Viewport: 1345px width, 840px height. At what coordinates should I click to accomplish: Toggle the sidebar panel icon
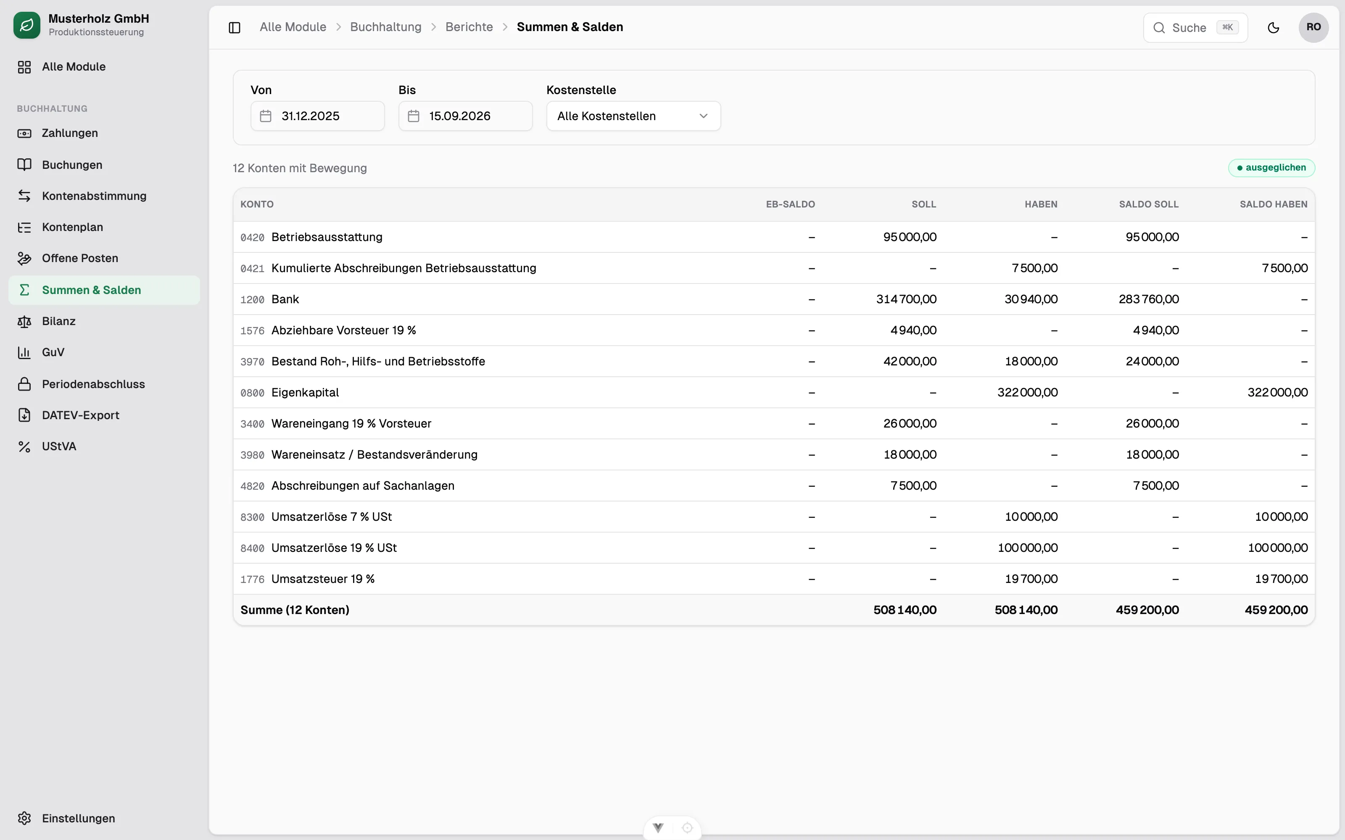pos(235,27)
